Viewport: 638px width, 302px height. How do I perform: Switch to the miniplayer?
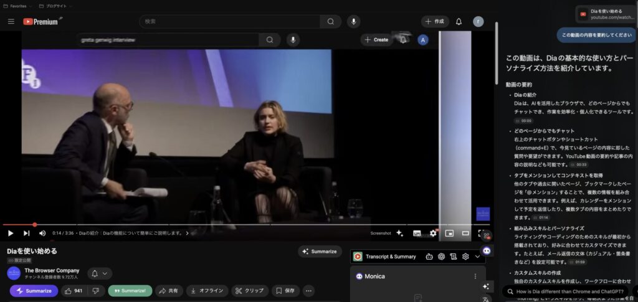click(x=449, y=234)
